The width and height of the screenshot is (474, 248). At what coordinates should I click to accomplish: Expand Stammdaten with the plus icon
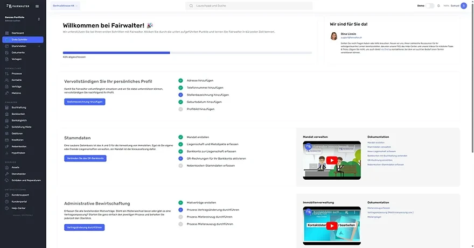pos(39,46)
